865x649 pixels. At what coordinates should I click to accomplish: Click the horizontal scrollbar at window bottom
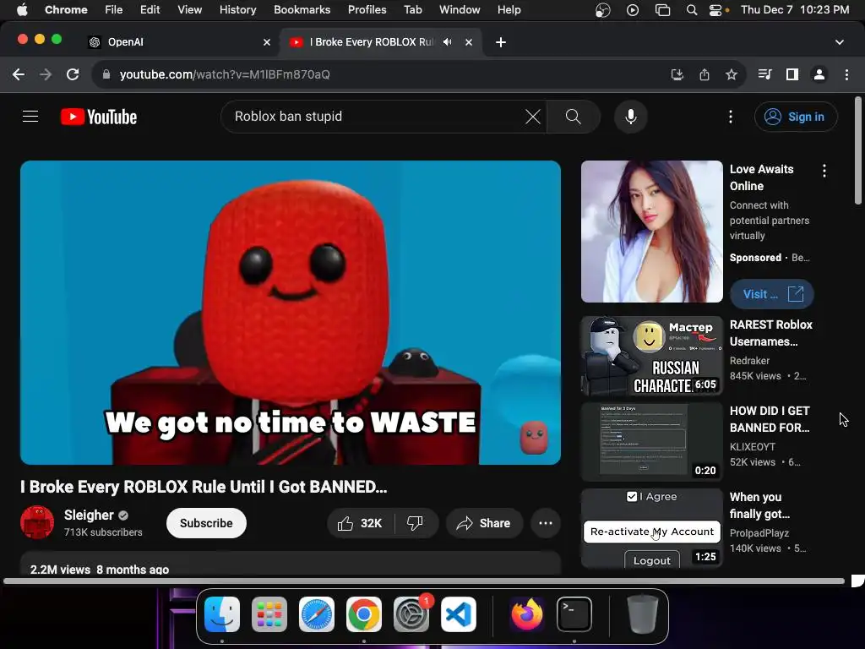pos(424,581)
